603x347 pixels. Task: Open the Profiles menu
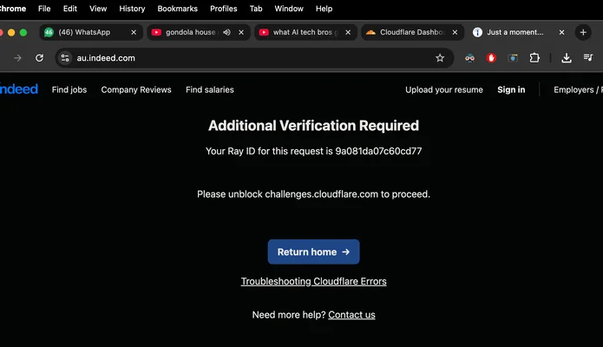tap(224, 9)
